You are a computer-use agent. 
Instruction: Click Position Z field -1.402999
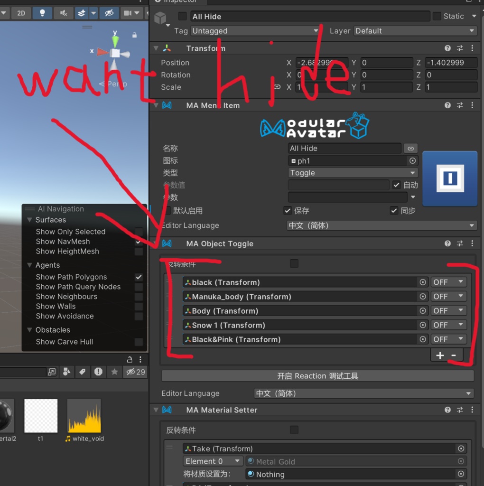point(451,63)
